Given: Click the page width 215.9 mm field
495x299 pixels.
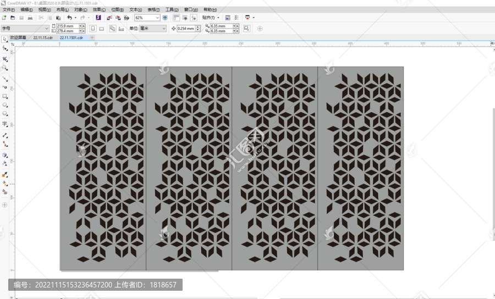Looking at the screenshot, I should (x=68, y=26).
